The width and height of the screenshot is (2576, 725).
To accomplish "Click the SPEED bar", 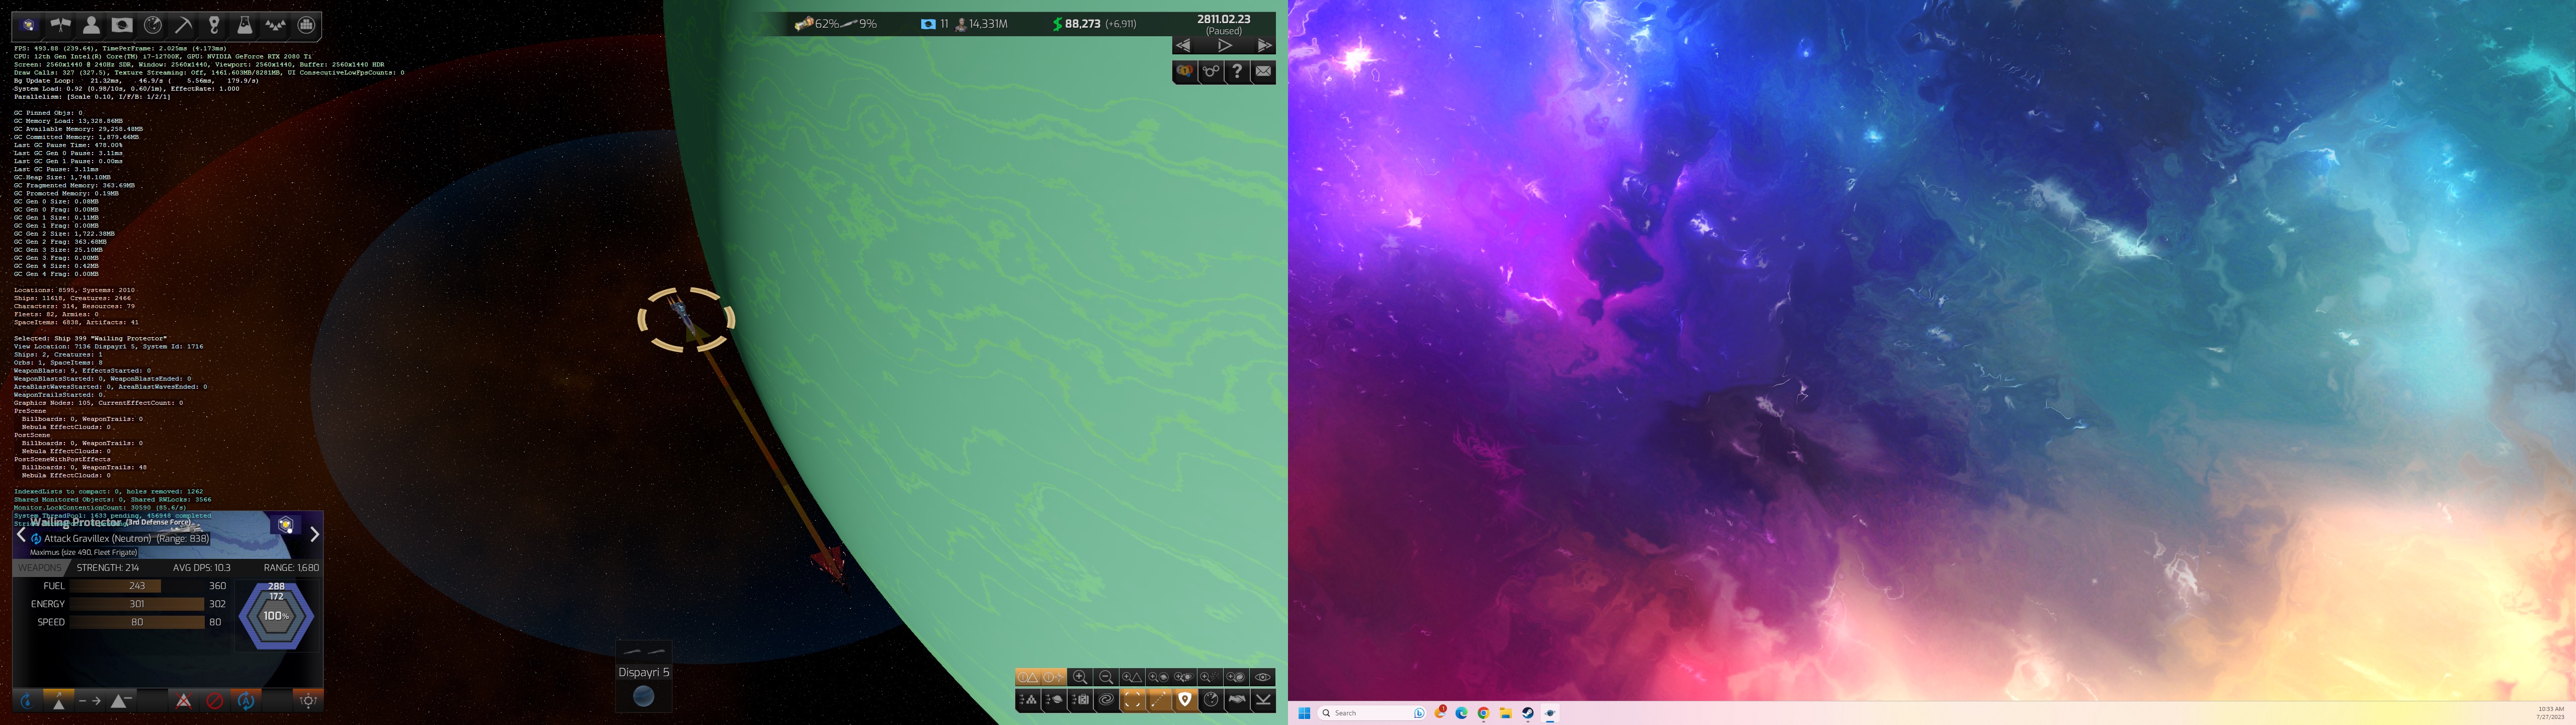I will [137, 622].
